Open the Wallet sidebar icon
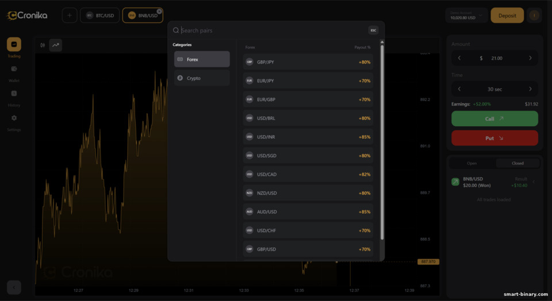Image resolution: width=552 pixels, height=301 pixels. pos(14,69)
